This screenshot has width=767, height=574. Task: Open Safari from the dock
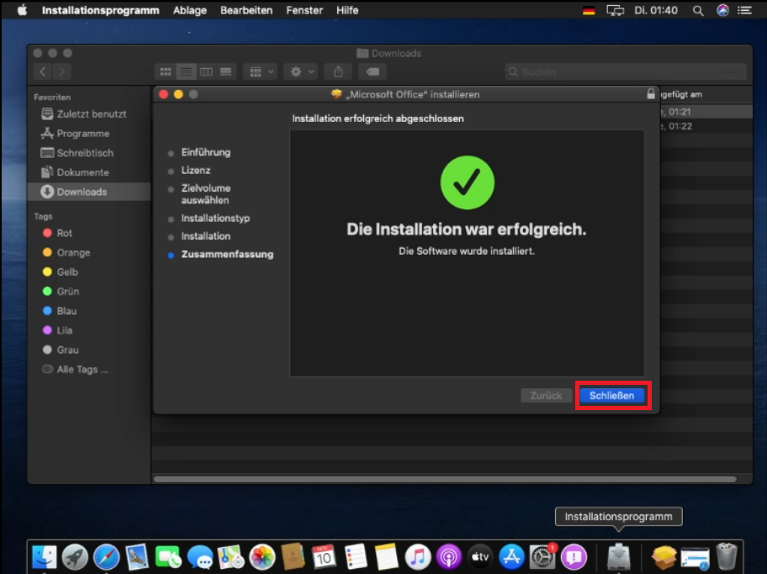(x=107, y=556)
